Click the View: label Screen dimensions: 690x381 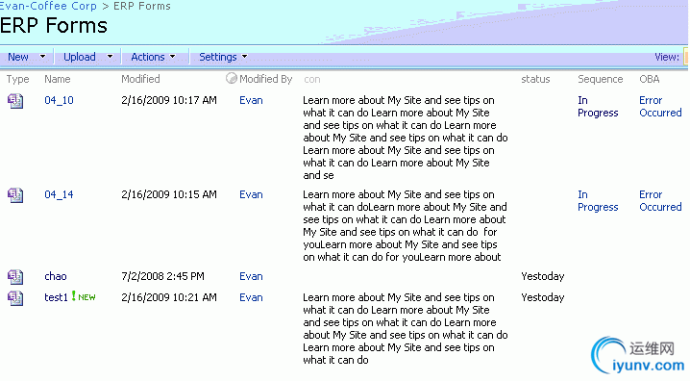tap(667, 57)
